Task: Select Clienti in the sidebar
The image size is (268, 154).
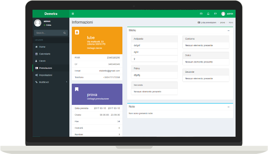Action: (42, 61)
